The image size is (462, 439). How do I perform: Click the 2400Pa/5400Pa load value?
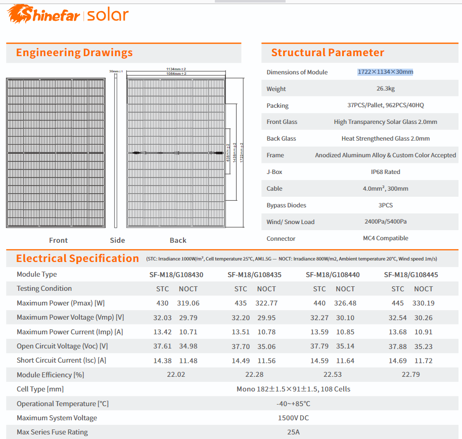(x=385, y=222)
